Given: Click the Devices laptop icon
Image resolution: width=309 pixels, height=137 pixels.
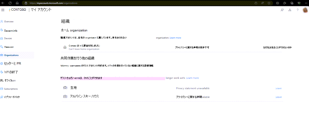Looking at the screenshot, I should (2, 38).
